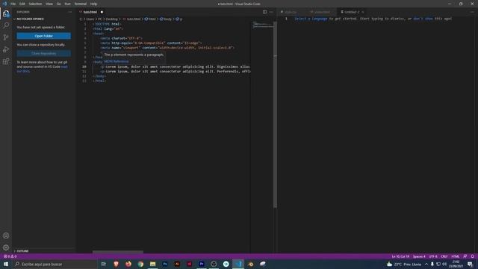Open the notifications bell in status bar

point(473,256)
